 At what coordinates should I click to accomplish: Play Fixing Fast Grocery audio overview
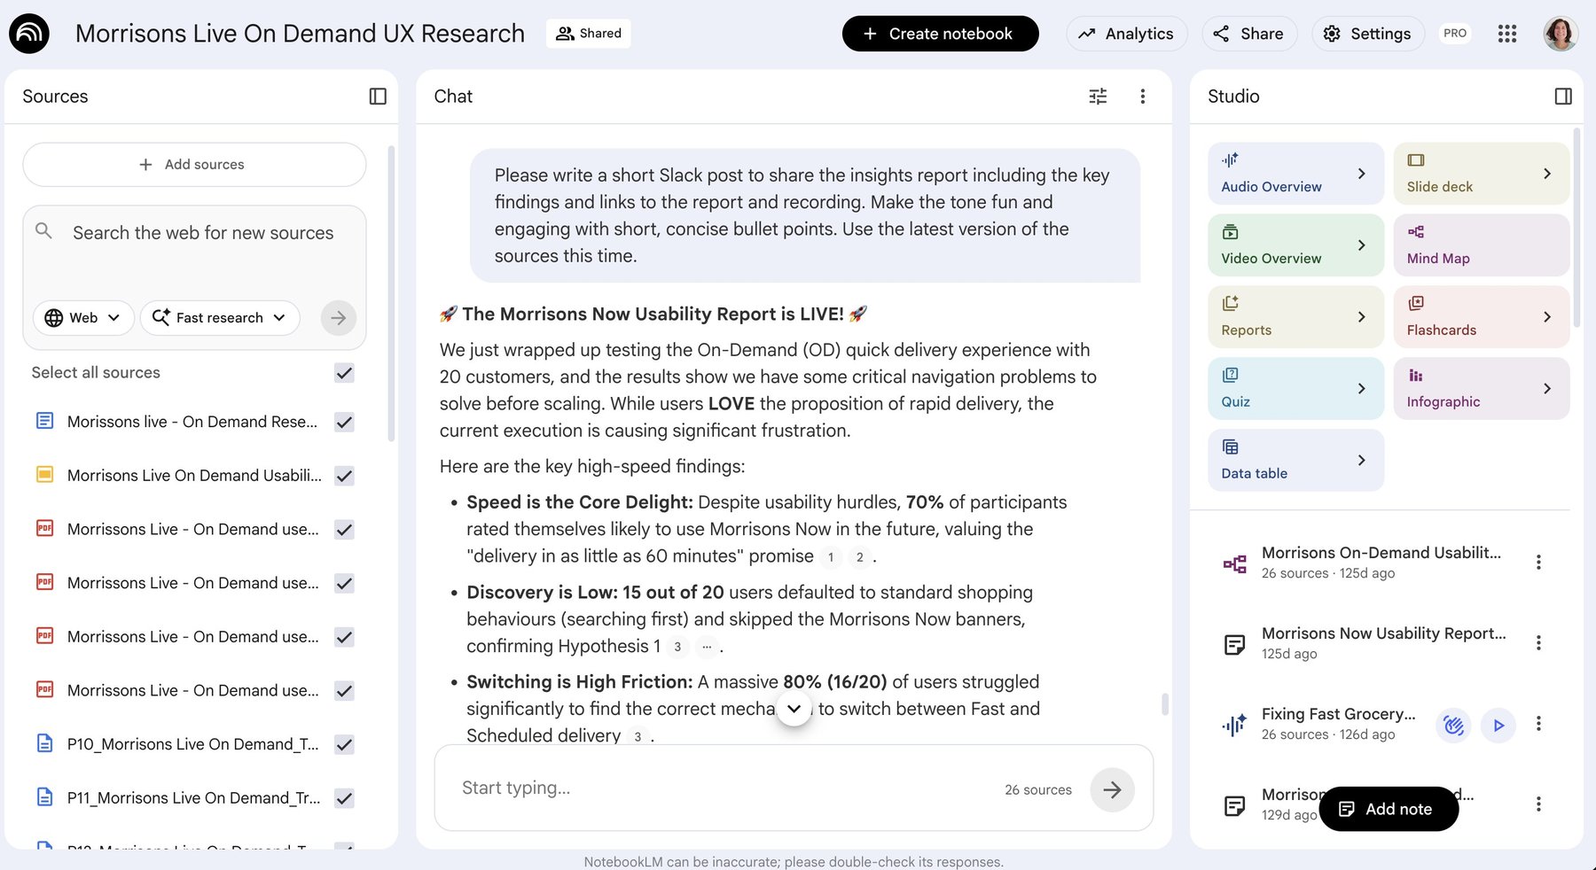point(1498,726)
